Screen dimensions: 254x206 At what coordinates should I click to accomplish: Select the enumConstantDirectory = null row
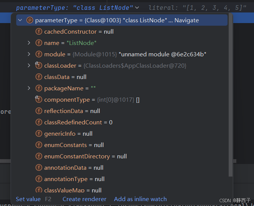click(122, 156)
